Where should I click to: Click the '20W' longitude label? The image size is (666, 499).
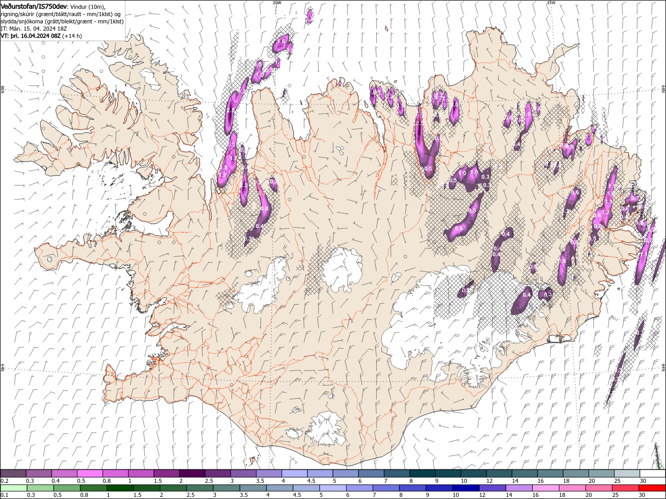pyautogui.click(x=277, y=3)
